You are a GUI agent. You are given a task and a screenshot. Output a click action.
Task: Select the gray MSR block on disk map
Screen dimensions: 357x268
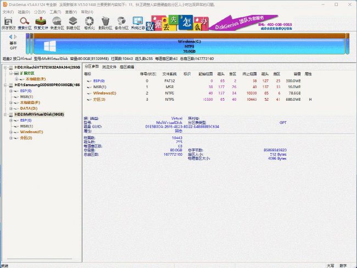31,44
